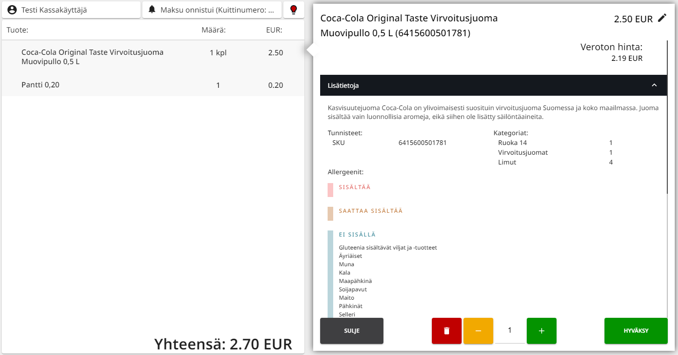
Task: Click the pink SISÄLTÄÄ color bar
Action: [330, 190]
